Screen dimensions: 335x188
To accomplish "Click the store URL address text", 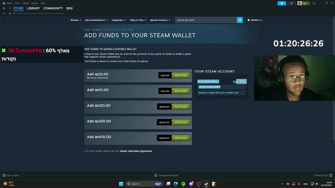I will [x=38, y=14].
